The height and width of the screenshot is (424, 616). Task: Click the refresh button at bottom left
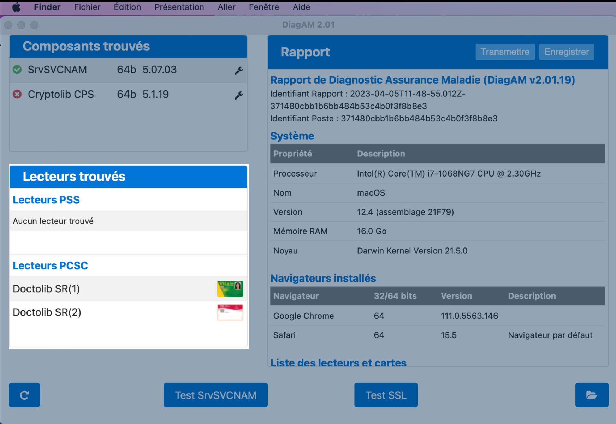coord(24,395)
